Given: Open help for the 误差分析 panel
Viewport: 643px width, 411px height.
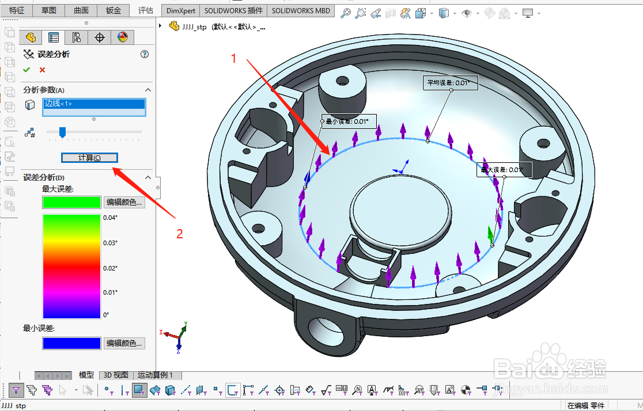Looking at the screenshot, I should pos(145,54).
